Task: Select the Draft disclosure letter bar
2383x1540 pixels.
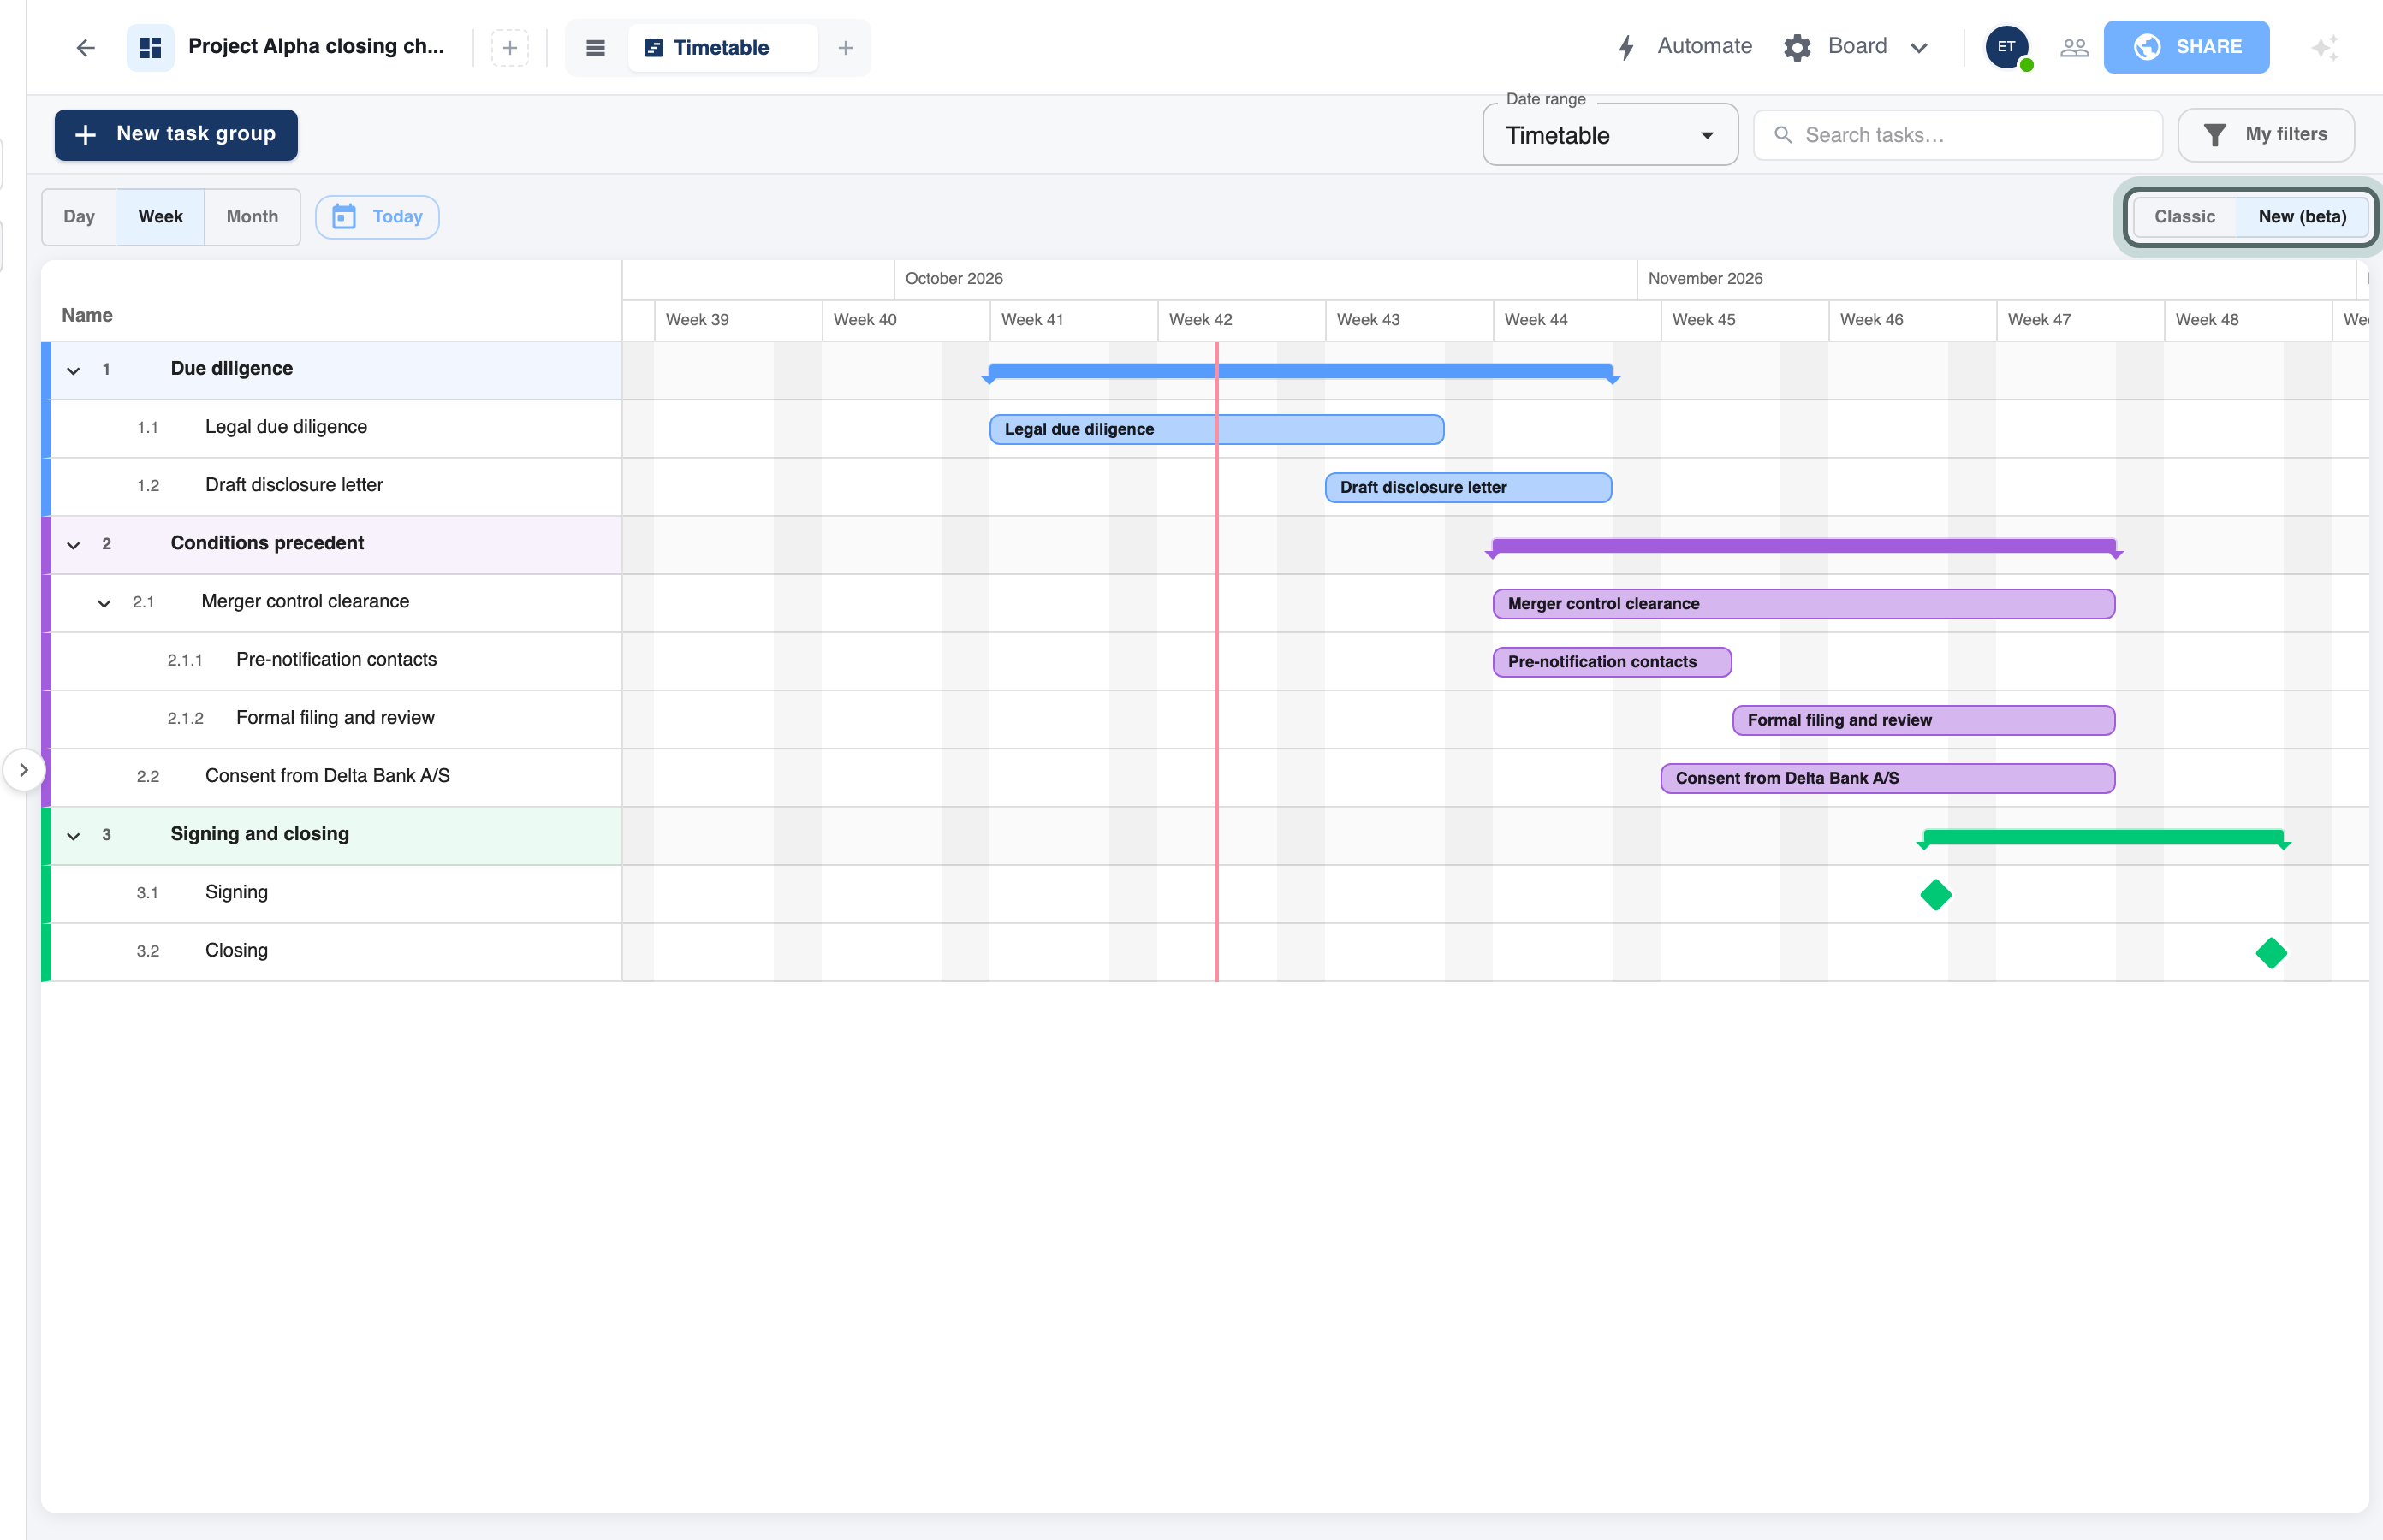Action: (x=1468, y=487)
